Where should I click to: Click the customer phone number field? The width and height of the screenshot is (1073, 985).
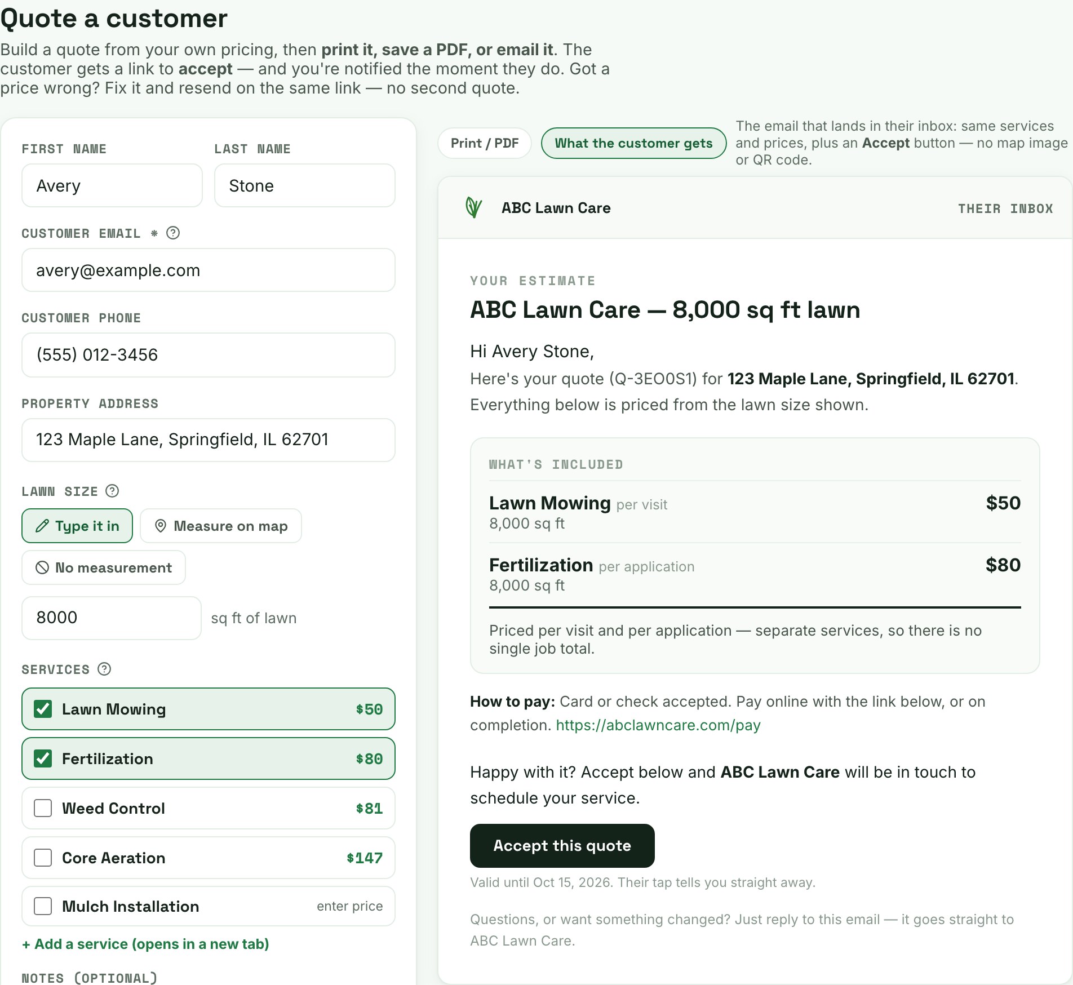[x=209, y=355]
